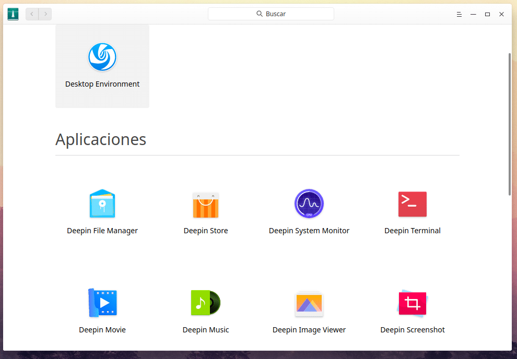Go back using the left arrow button
The height and width of the screenshot is (359, 517).
32,14
